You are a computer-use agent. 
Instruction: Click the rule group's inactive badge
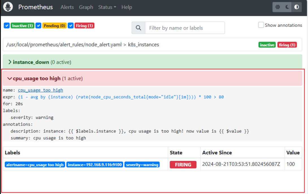click(267, 45)
